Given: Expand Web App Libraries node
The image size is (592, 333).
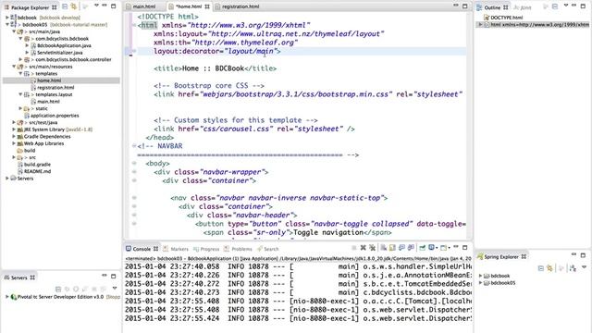Looking at the screenshot, I should coord(14,143).
